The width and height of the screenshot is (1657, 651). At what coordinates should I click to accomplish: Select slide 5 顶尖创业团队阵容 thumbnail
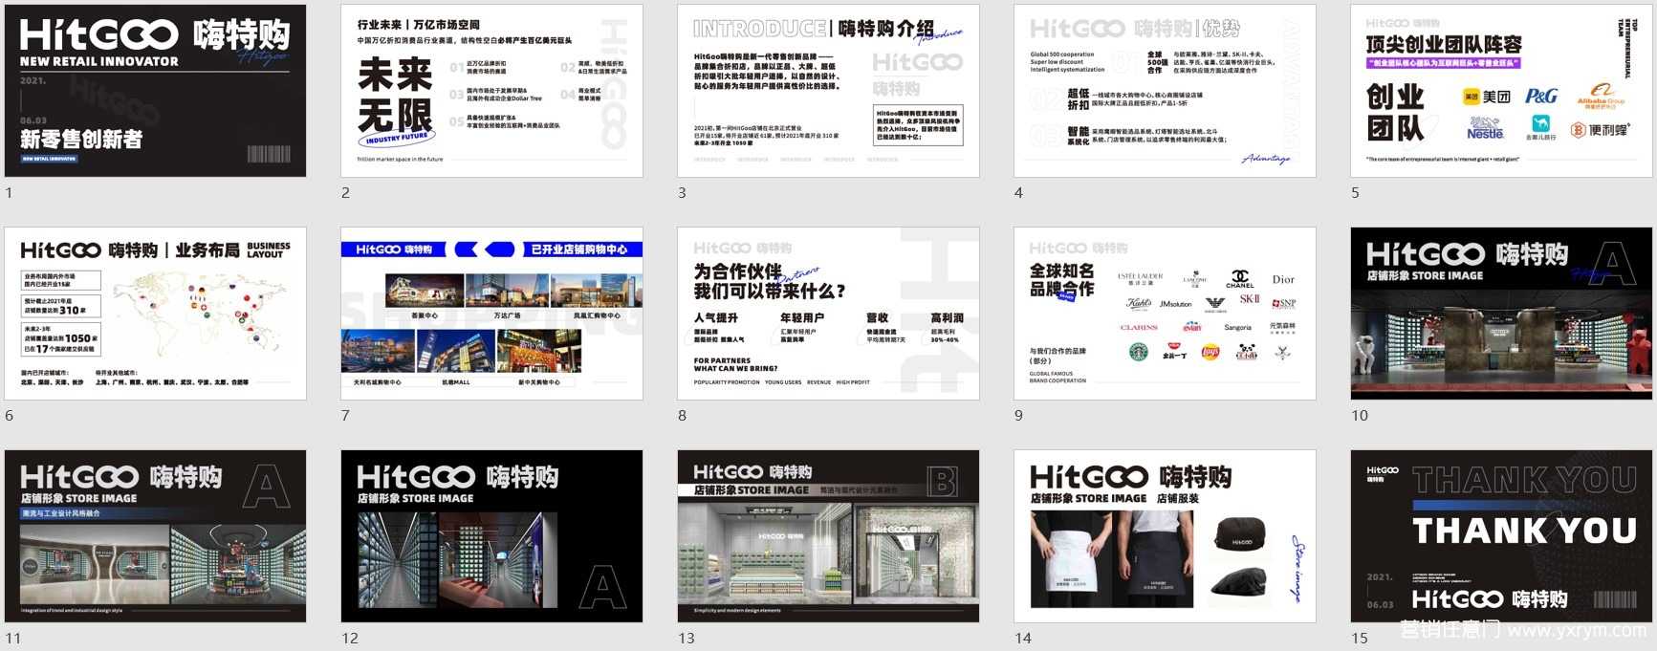click(1502, 91)
